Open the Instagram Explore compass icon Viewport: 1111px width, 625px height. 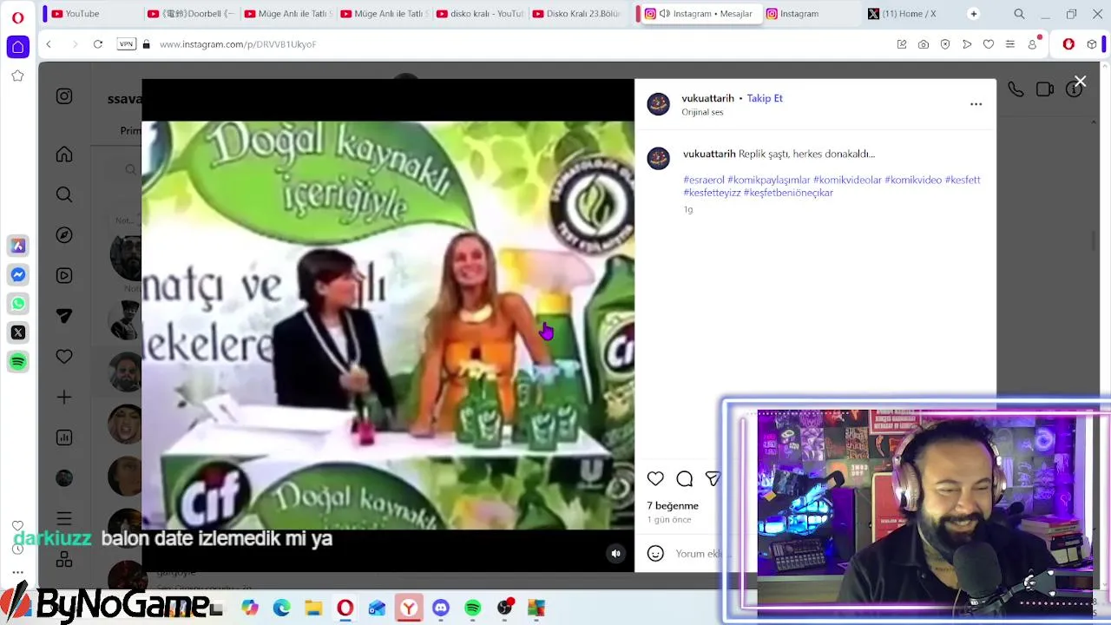(64, 235)
